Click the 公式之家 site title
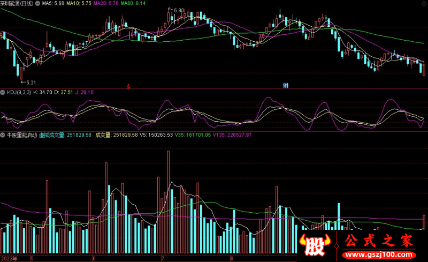 [379, 241]
